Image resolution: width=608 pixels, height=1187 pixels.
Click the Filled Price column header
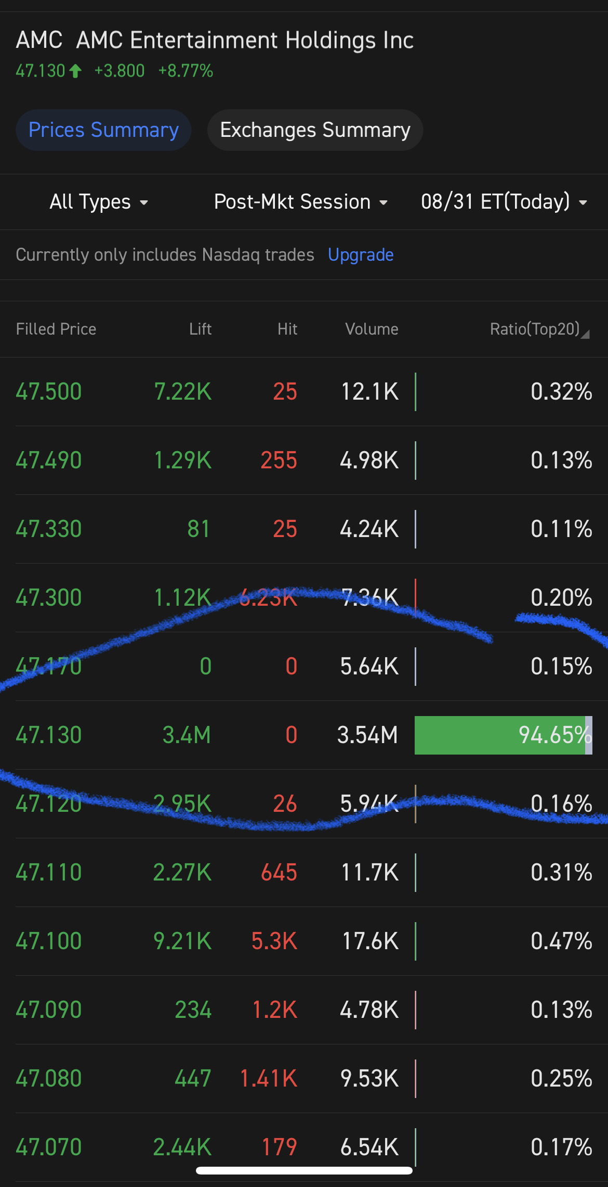click(x=56, y=329)
